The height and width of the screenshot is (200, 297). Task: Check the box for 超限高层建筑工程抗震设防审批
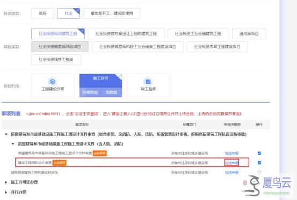click(259, 173)
